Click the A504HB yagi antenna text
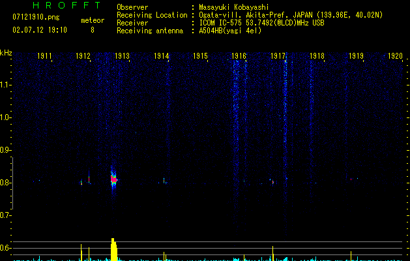The image size is (410, 261). [230, 31]
